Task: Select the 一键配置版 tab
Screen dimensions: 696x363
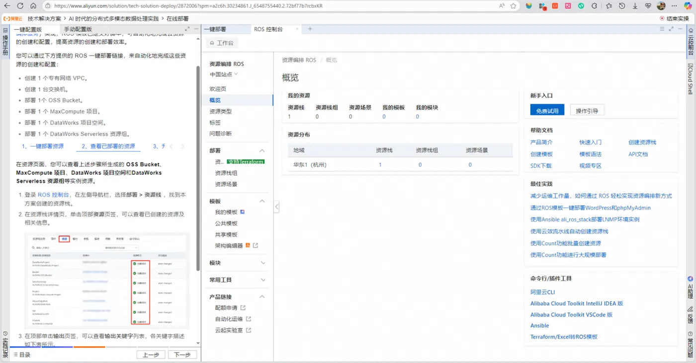Action: coord(28,29)
